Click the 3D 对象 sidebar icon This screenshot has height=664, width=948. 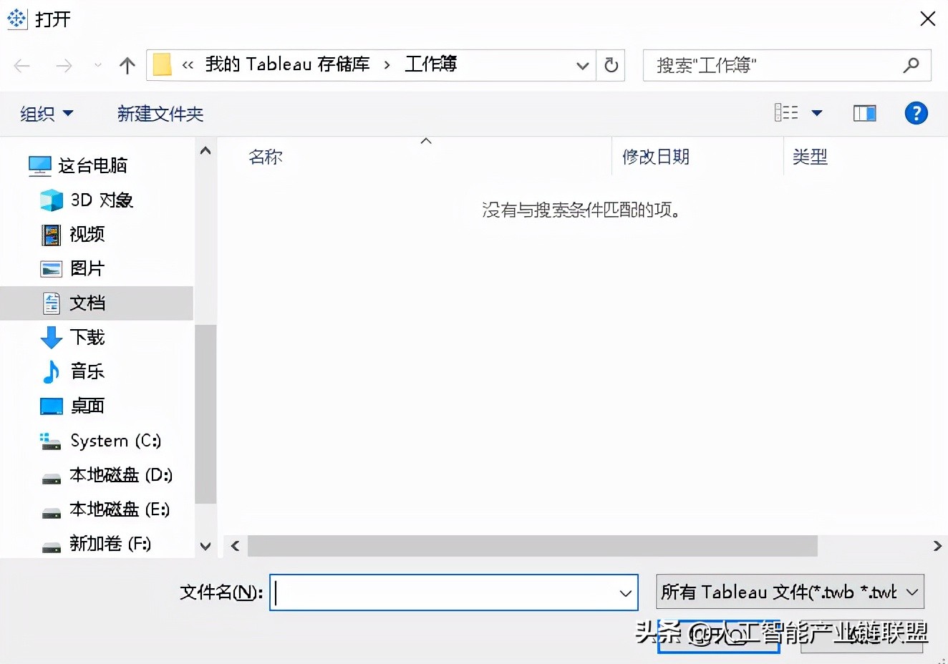click(x=51, y=200)
